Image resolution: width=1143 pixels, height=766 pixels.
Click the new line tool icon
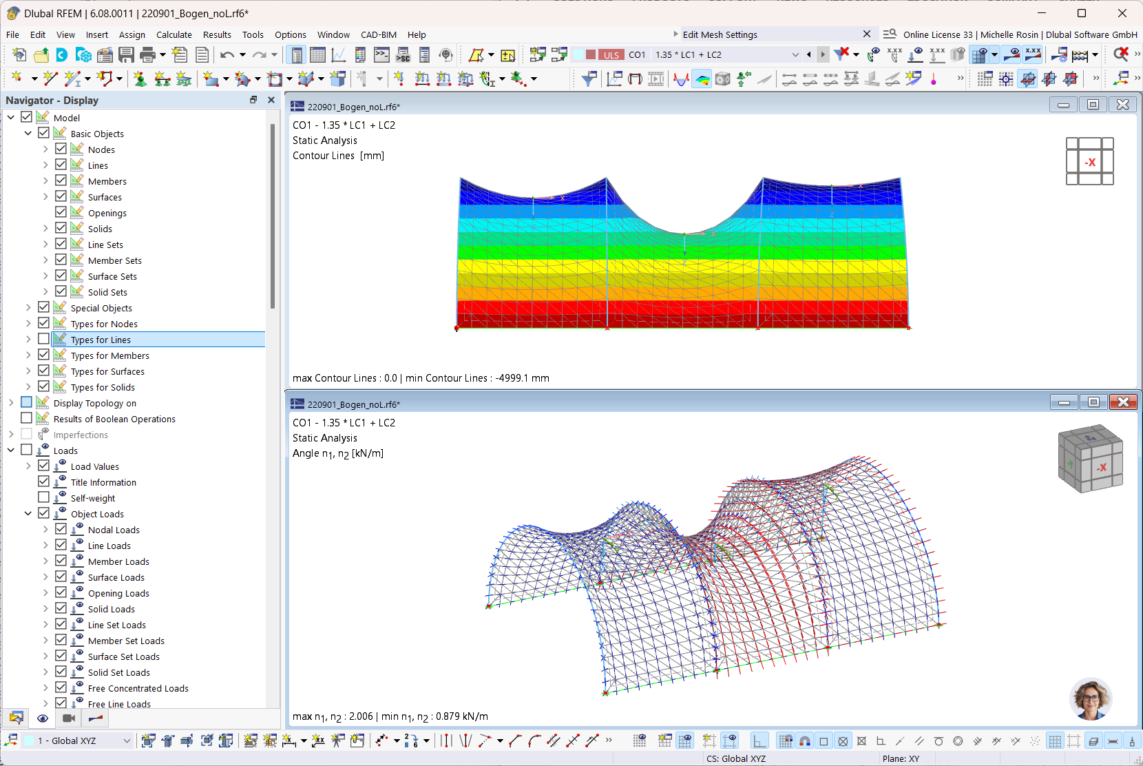(50, 79)
